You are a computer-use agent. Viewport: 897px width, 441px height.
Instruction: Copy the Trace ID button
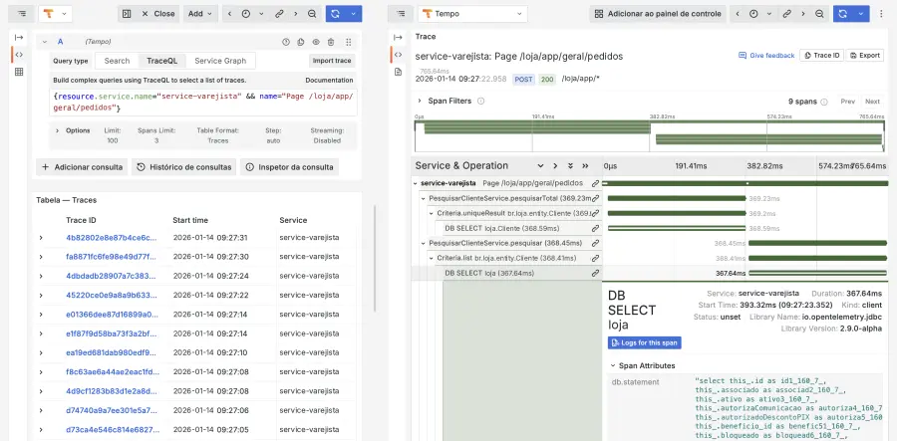(821, 56)
